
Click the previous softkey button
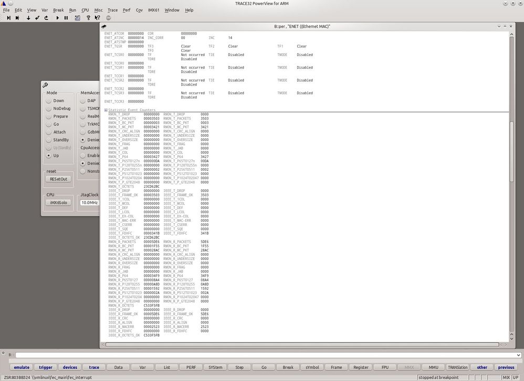click(x=506, y=367)
